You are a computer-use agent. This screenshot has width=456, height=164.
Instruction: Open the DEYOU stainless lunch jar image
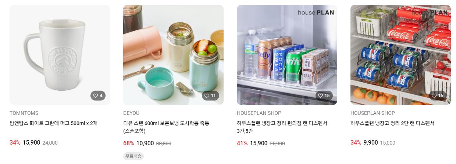click(x=173, y=55)
